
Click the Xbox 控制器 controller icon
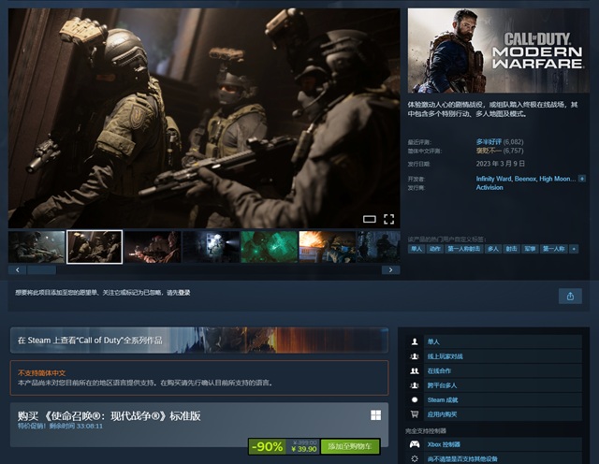[x=415, y=444]
